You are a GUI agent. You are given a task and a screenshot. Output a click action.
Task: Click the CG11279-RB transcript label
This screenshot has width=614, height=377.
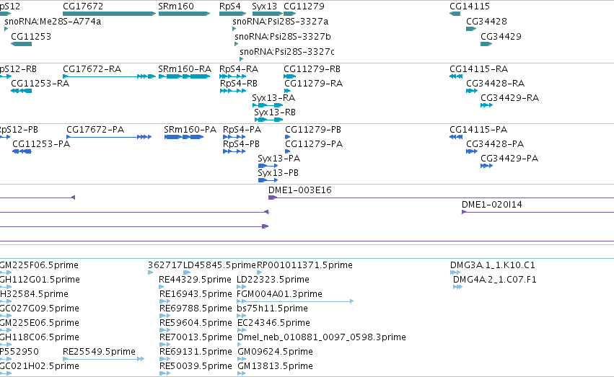click(x=312, y=68)
